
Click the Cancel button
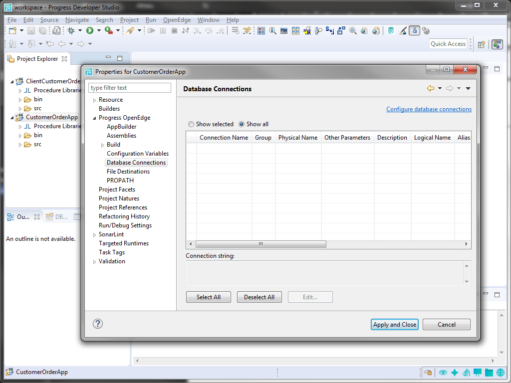pyautogui.click(x=447, y=324)
